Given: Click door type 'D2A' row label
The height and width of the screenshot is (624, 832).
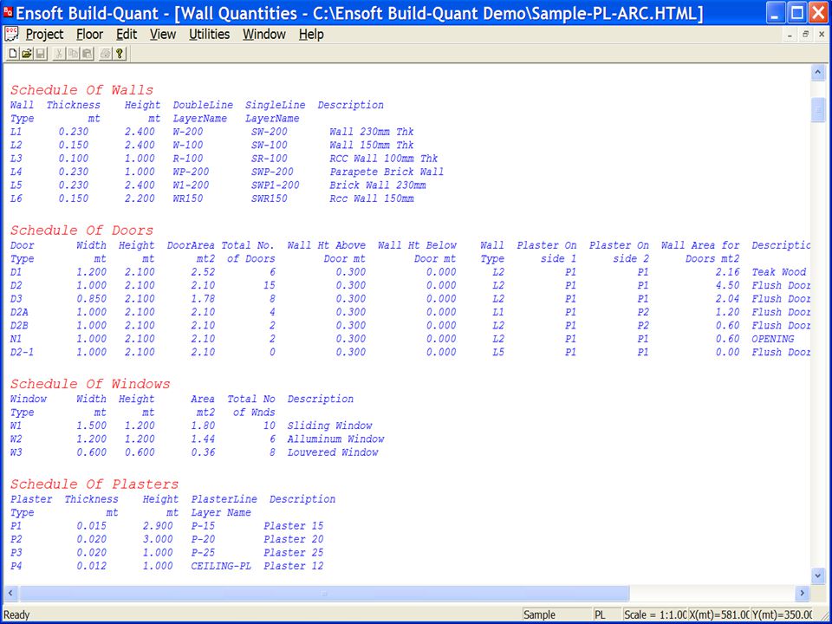Looking at the screenshot, I should [x=19, y=312].
